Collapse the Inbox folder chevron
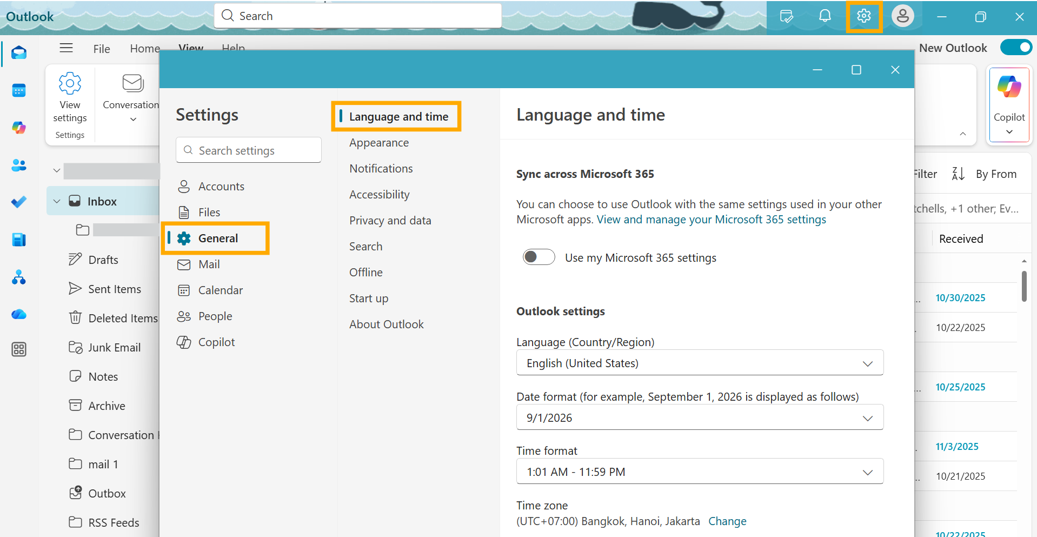 point(57,202)
